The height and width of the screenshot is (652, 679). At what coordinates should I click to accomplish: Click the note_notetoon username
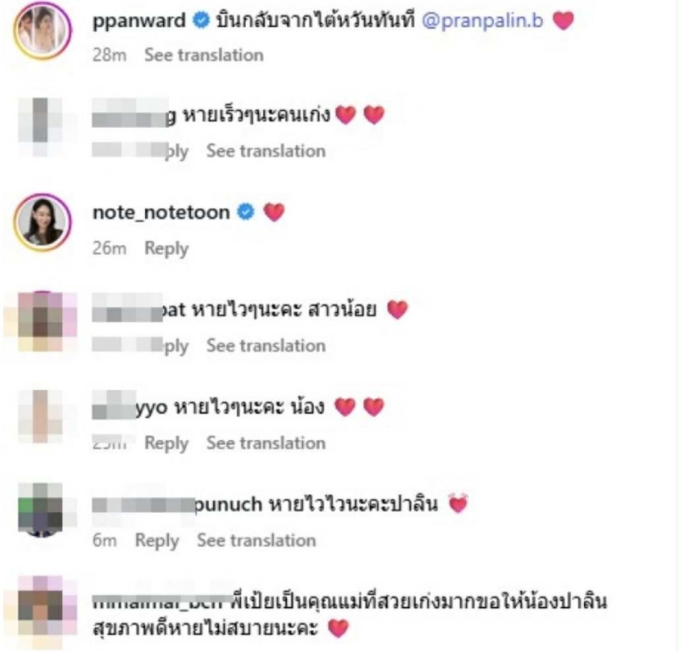point(161,213)
